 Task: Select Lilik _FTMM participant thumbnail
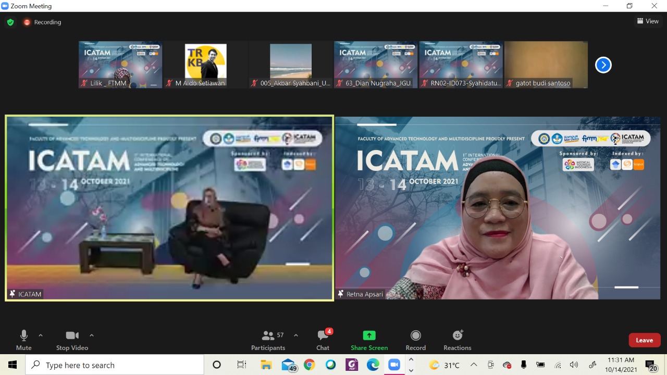pyautogui.click(x=120, y=65)
